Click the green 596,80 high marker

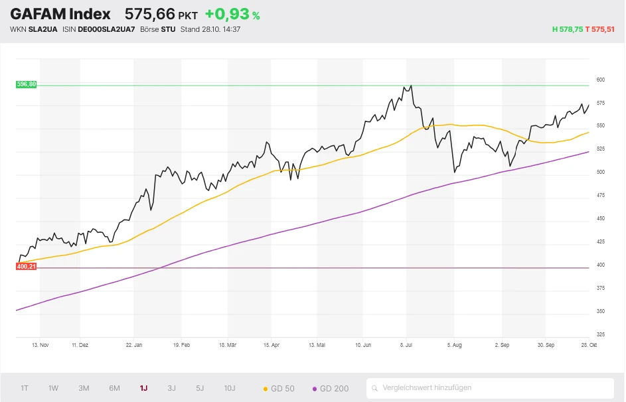pyautogui.click(x=27, y=84)
